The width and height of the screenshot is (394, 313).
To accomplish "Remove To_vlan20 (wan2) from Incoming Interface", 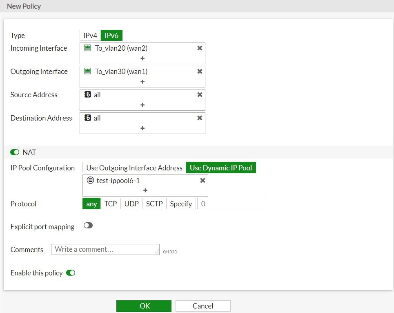I will [200, 48].
